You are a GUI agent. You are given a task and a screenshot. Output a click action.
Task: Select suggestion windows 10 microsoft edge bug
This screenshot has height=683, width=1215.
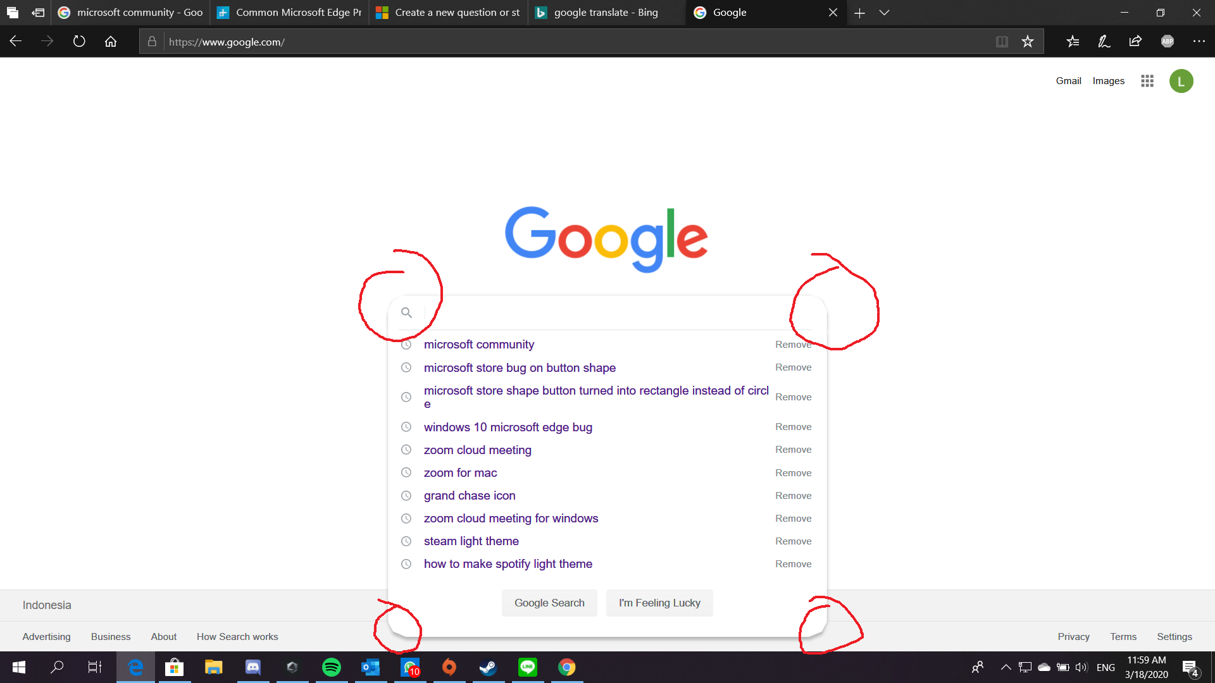point(508,428)
